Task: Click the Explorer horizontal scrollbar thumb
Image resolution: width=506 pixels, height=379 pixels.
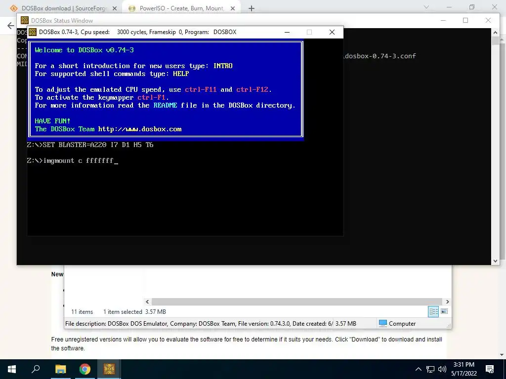Action: (297, 302)
